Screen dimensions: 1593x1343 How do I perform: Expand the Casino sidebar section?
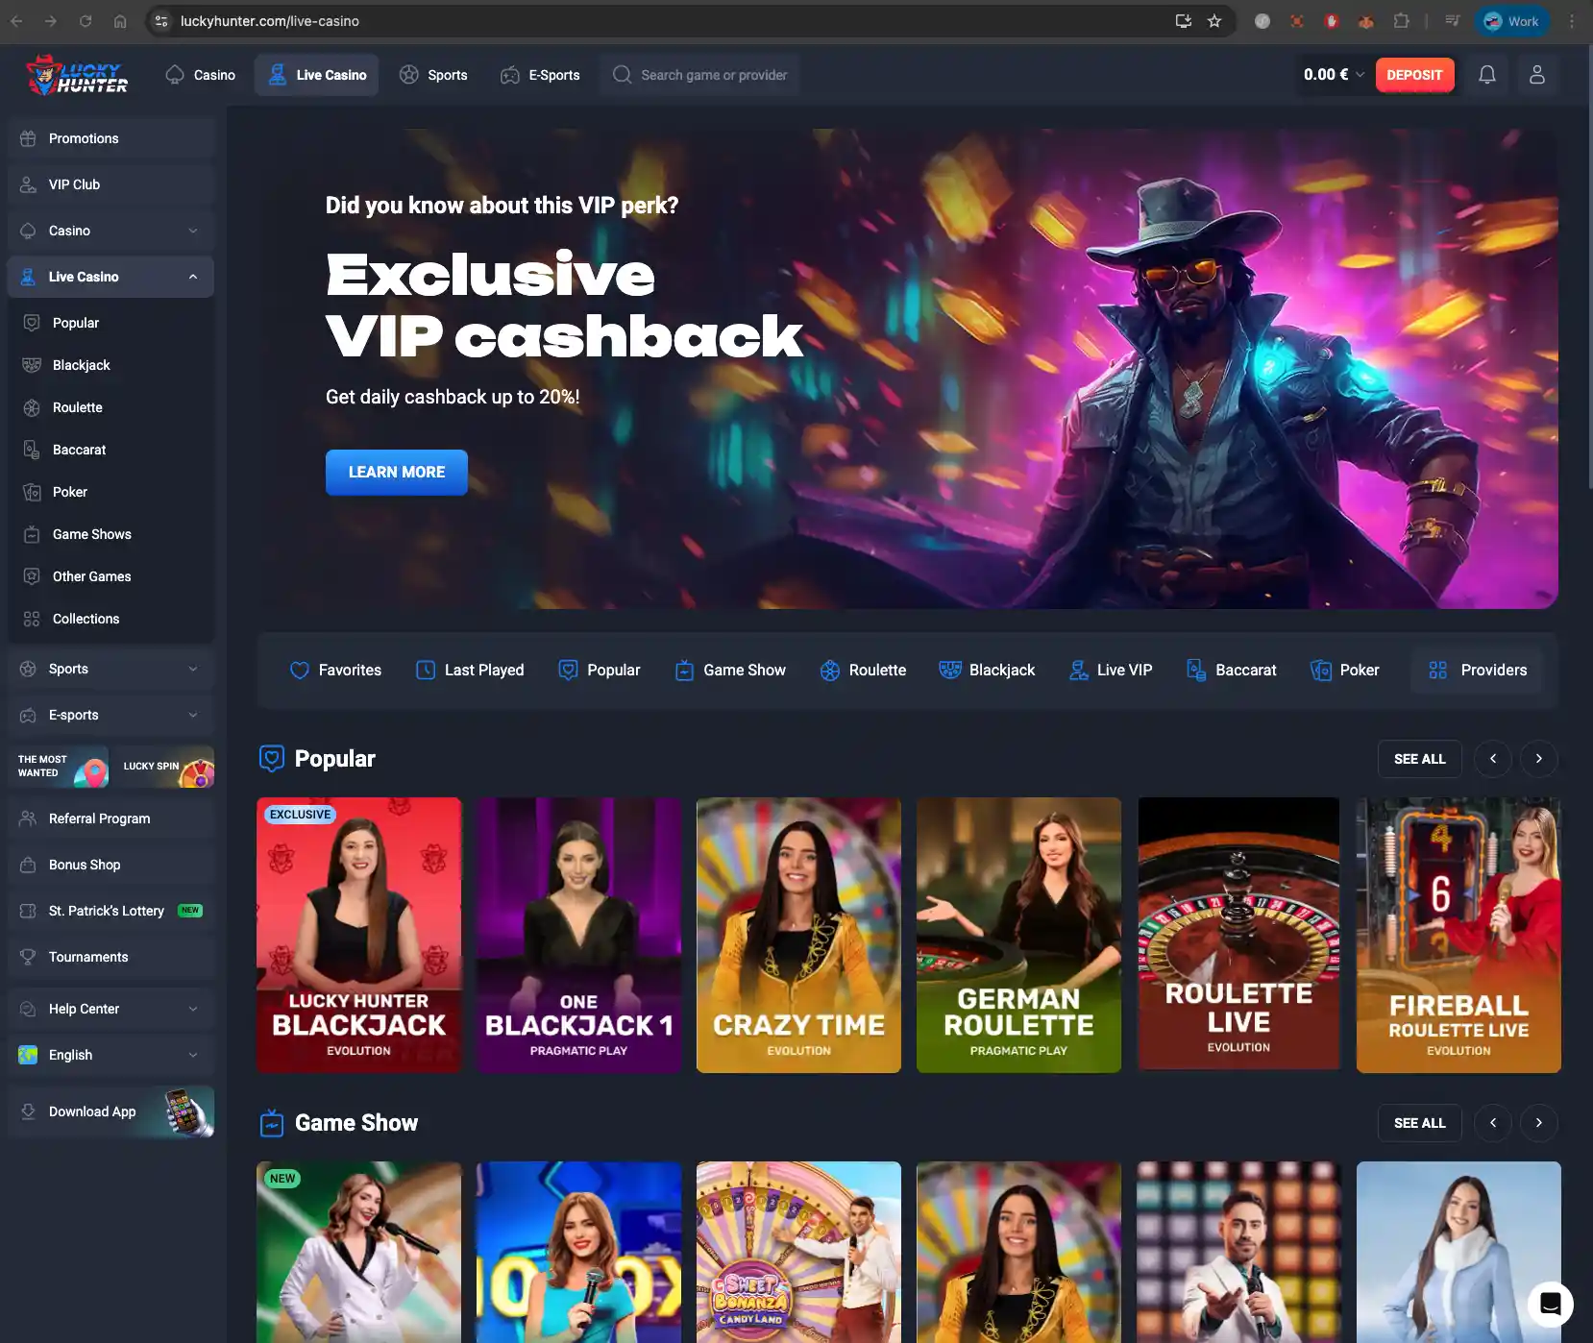tap(110, 231)
